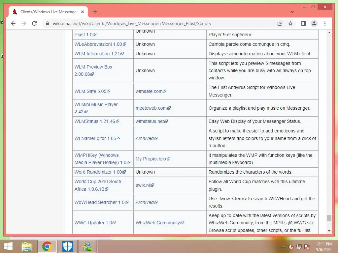
Task: Open Archived link in WLNameEditor row
Action: pyautogui.click(x=147, y=138)
